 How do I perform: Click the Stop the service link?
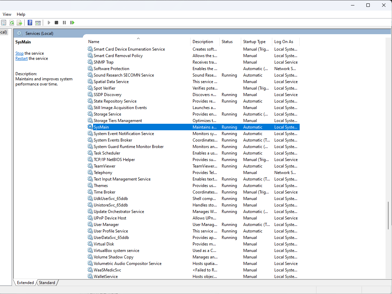click(x=19, y=53)
